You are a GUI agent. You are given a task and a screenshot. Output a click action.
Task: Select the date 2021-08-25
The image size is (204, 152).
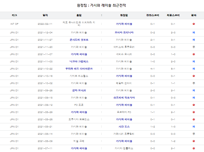45,119
